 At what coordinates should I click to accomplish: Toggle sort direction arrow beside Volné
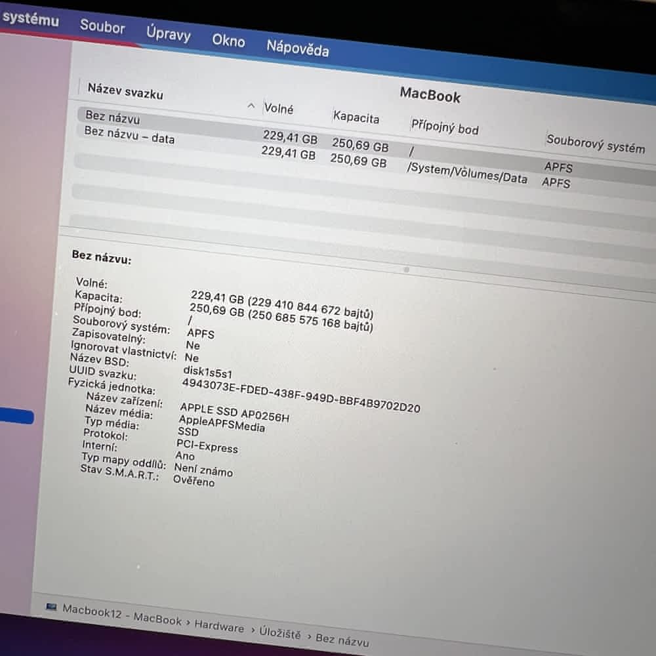pyautogui.click(x=251, y=106)
